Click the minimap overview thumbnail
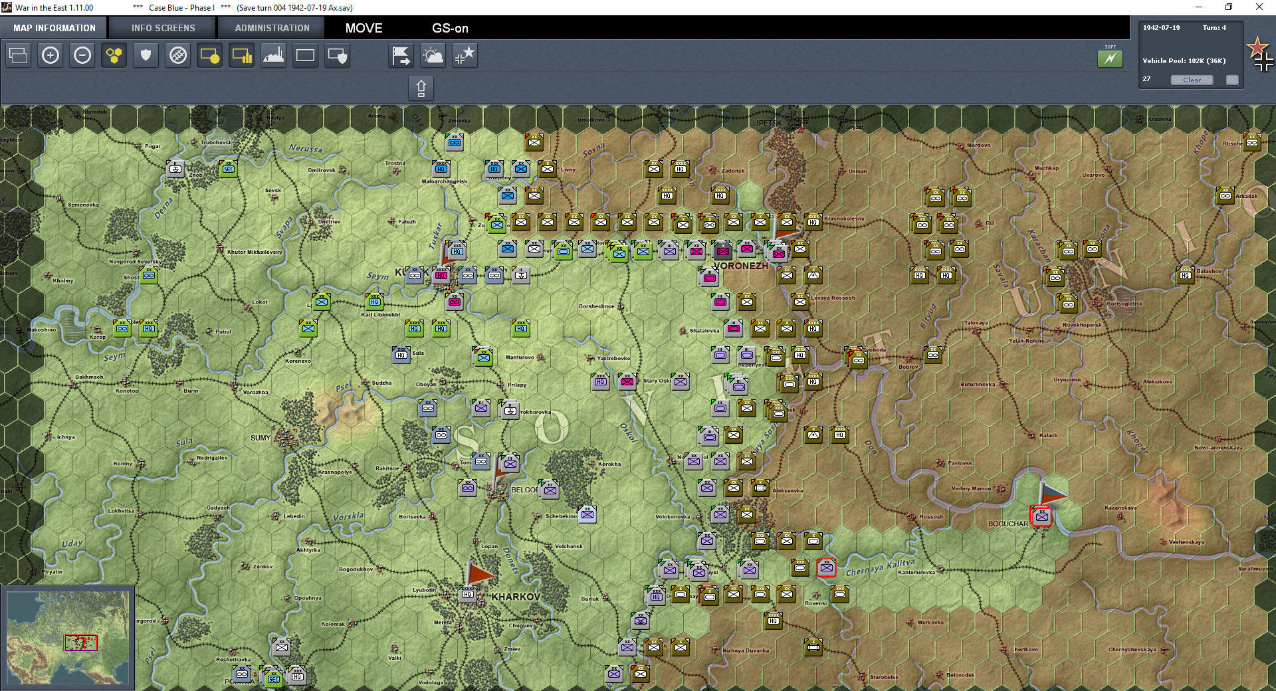 point(68,638)
